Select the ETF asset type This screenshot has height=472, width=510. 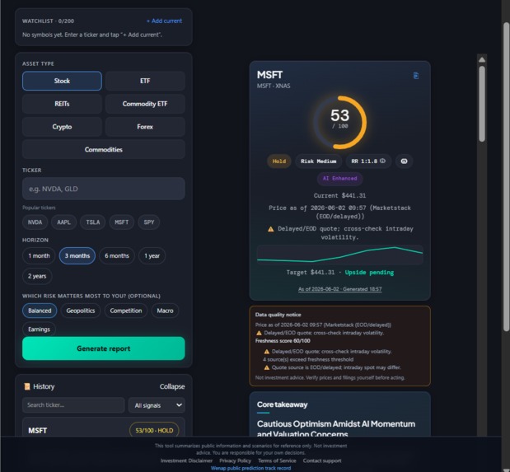(145, 81)
